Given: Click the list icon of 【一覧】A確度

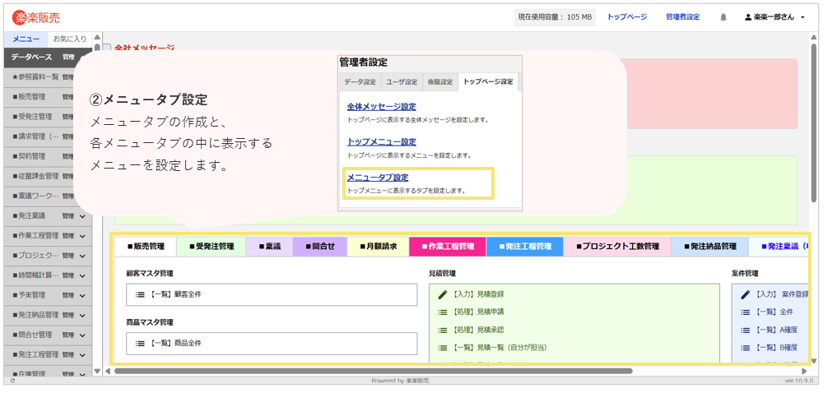Looking at the screenshot, I should point(745,330).
